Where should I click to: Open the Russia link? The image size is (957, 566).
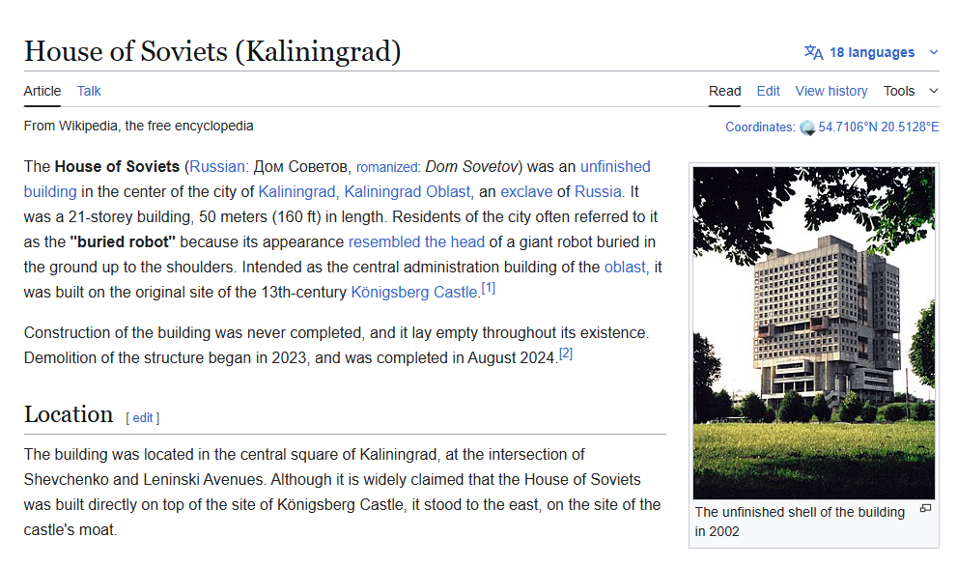tap(598, 191)
